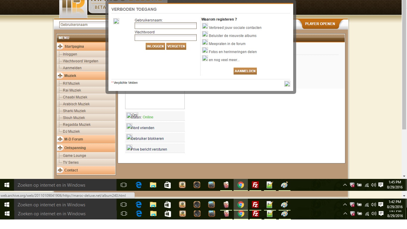407x229 pixels.
Task: Click the emblem icon next to Ontspanning
Action: [60, 148]
